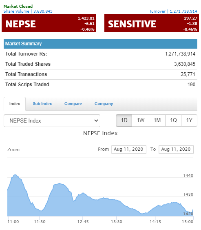Screen dimensions: 201x230
Task: Open the NEPSE Index dropdown
Action: click(52, 121)
